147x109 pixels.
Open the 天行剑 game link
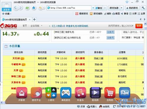pyautogui.click(x=16, y=58)
